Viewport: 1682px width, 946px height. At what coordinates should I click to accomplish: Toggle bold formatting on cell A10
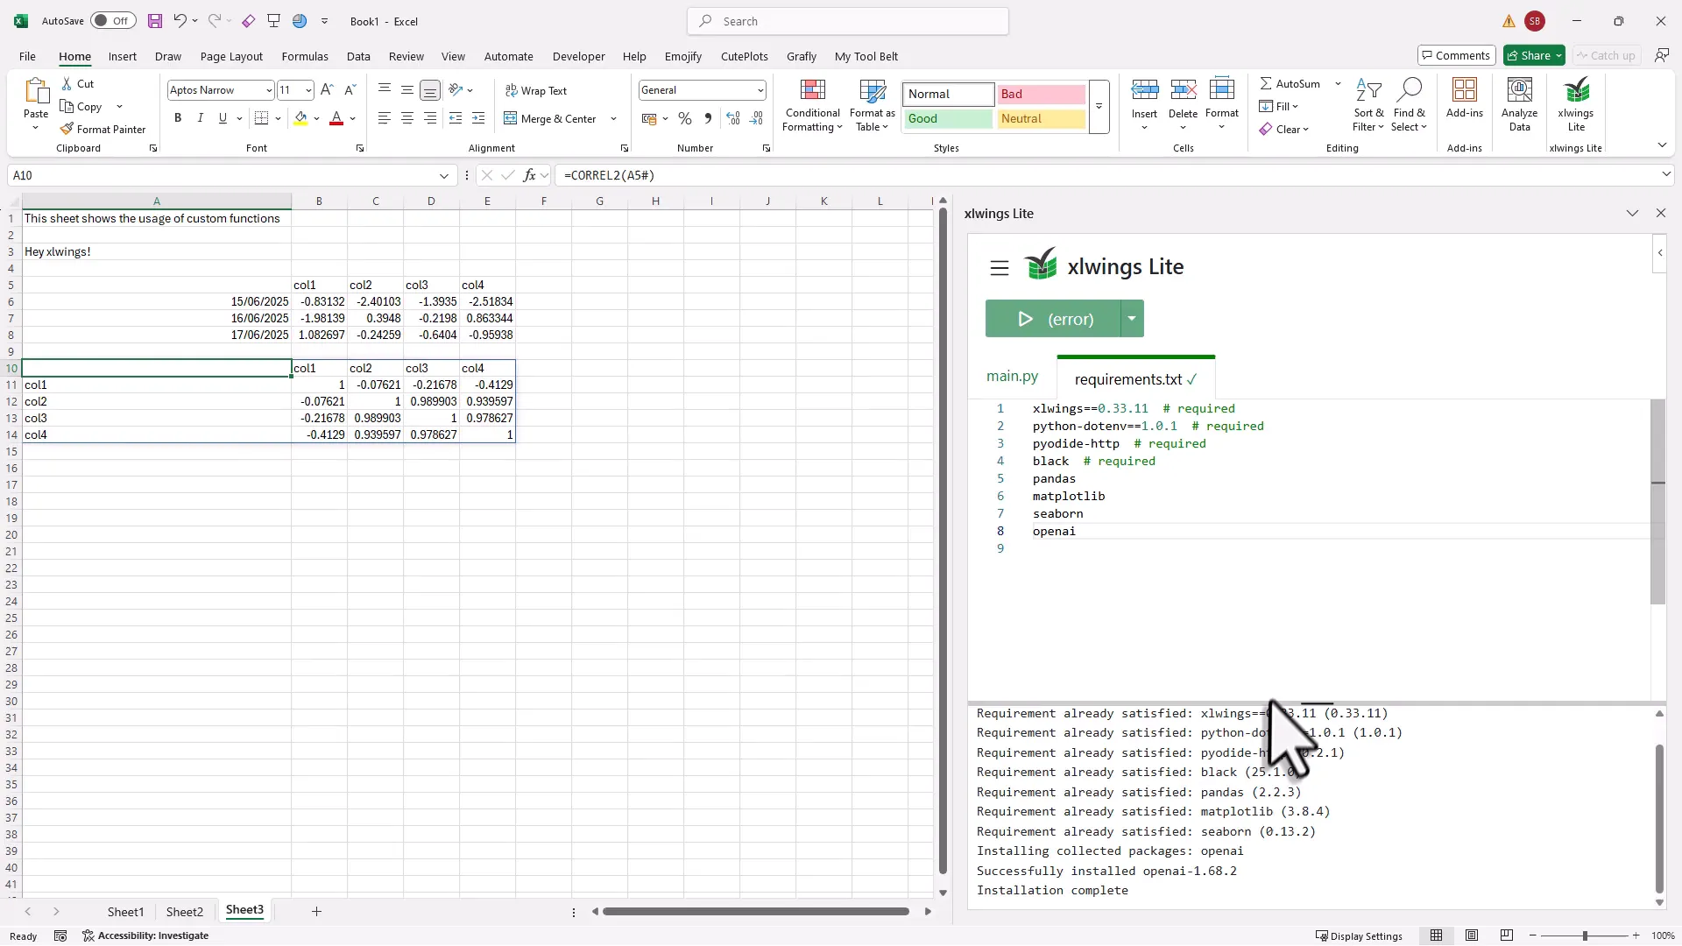[x=177, y=117]
